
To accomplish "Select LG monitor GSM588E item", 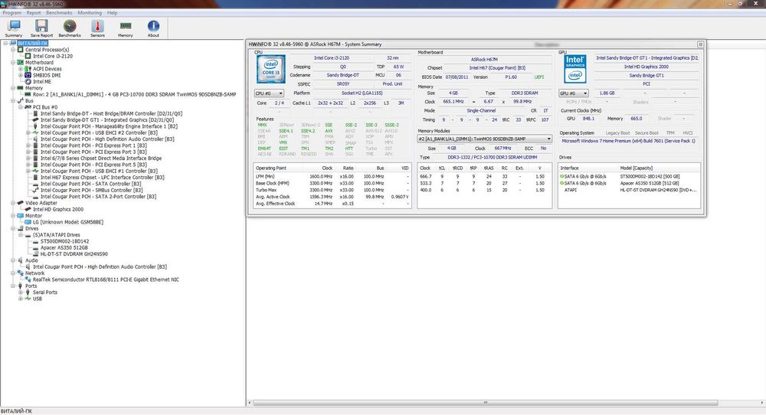I will [68, 221].
